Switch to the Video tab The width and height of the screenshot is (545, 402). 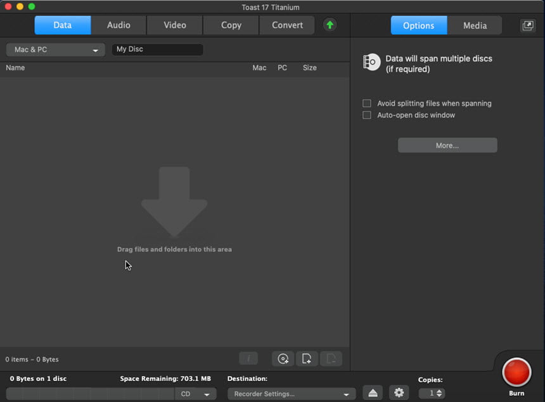tap(175, 25)
